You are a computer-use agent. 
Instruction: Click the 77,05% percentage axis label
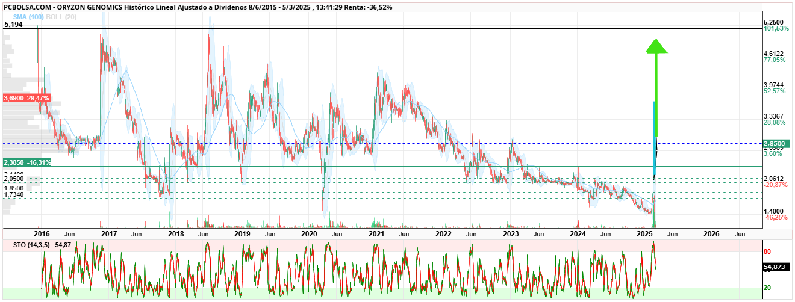(x=775, y=60)
